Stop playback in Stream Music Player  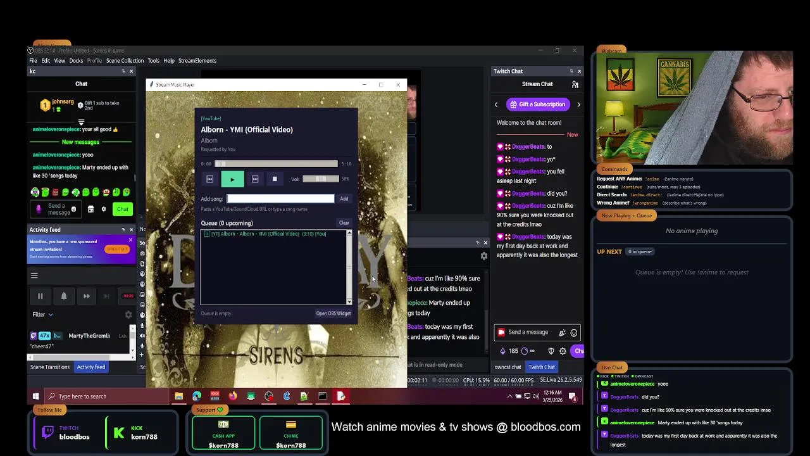point(275,179)
